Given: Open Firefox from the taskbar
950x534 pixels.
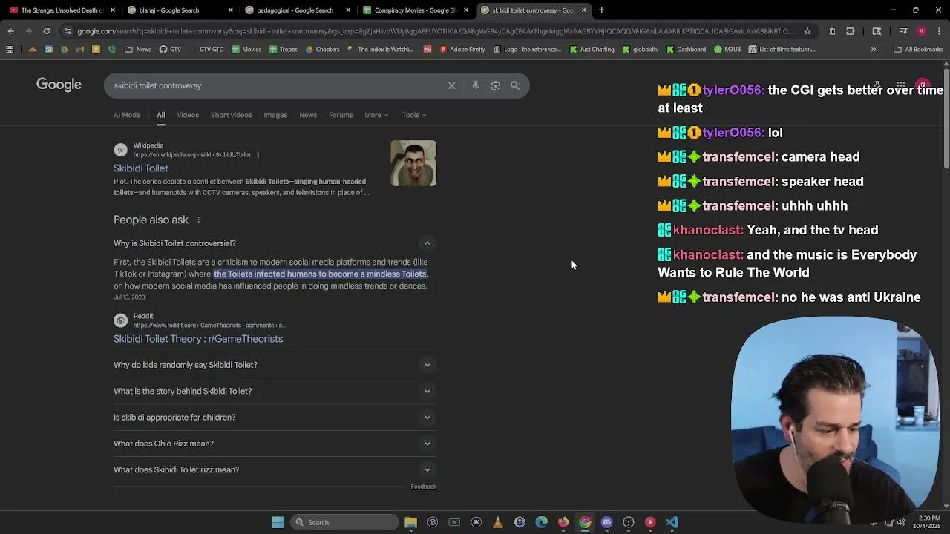Looking at the screenshot, I should [563, 522].
